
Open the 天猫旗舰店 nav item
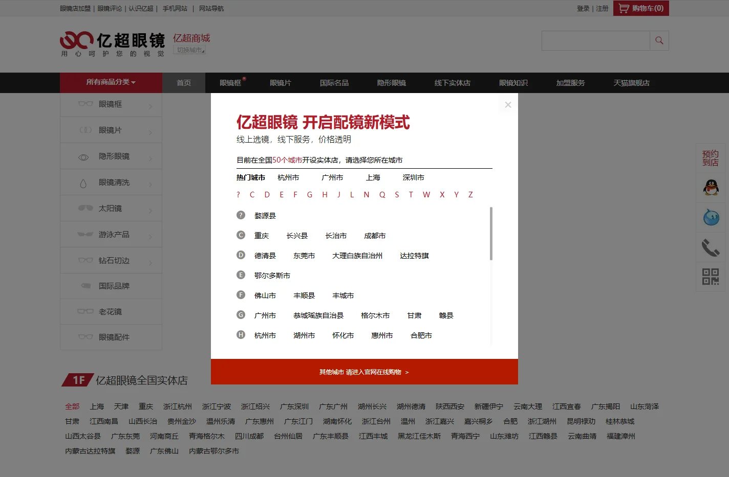632,83
